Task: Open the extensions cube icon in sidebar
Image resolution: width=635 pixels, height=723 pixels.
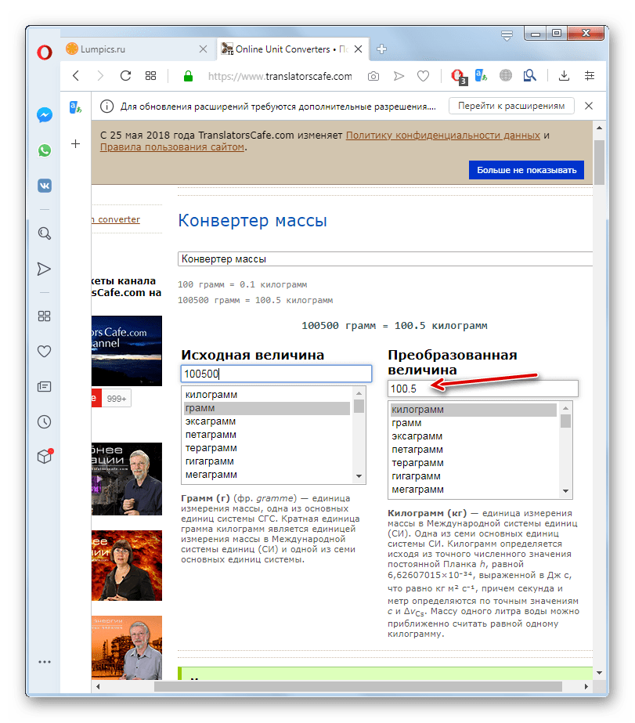Action: pos(45,457)
